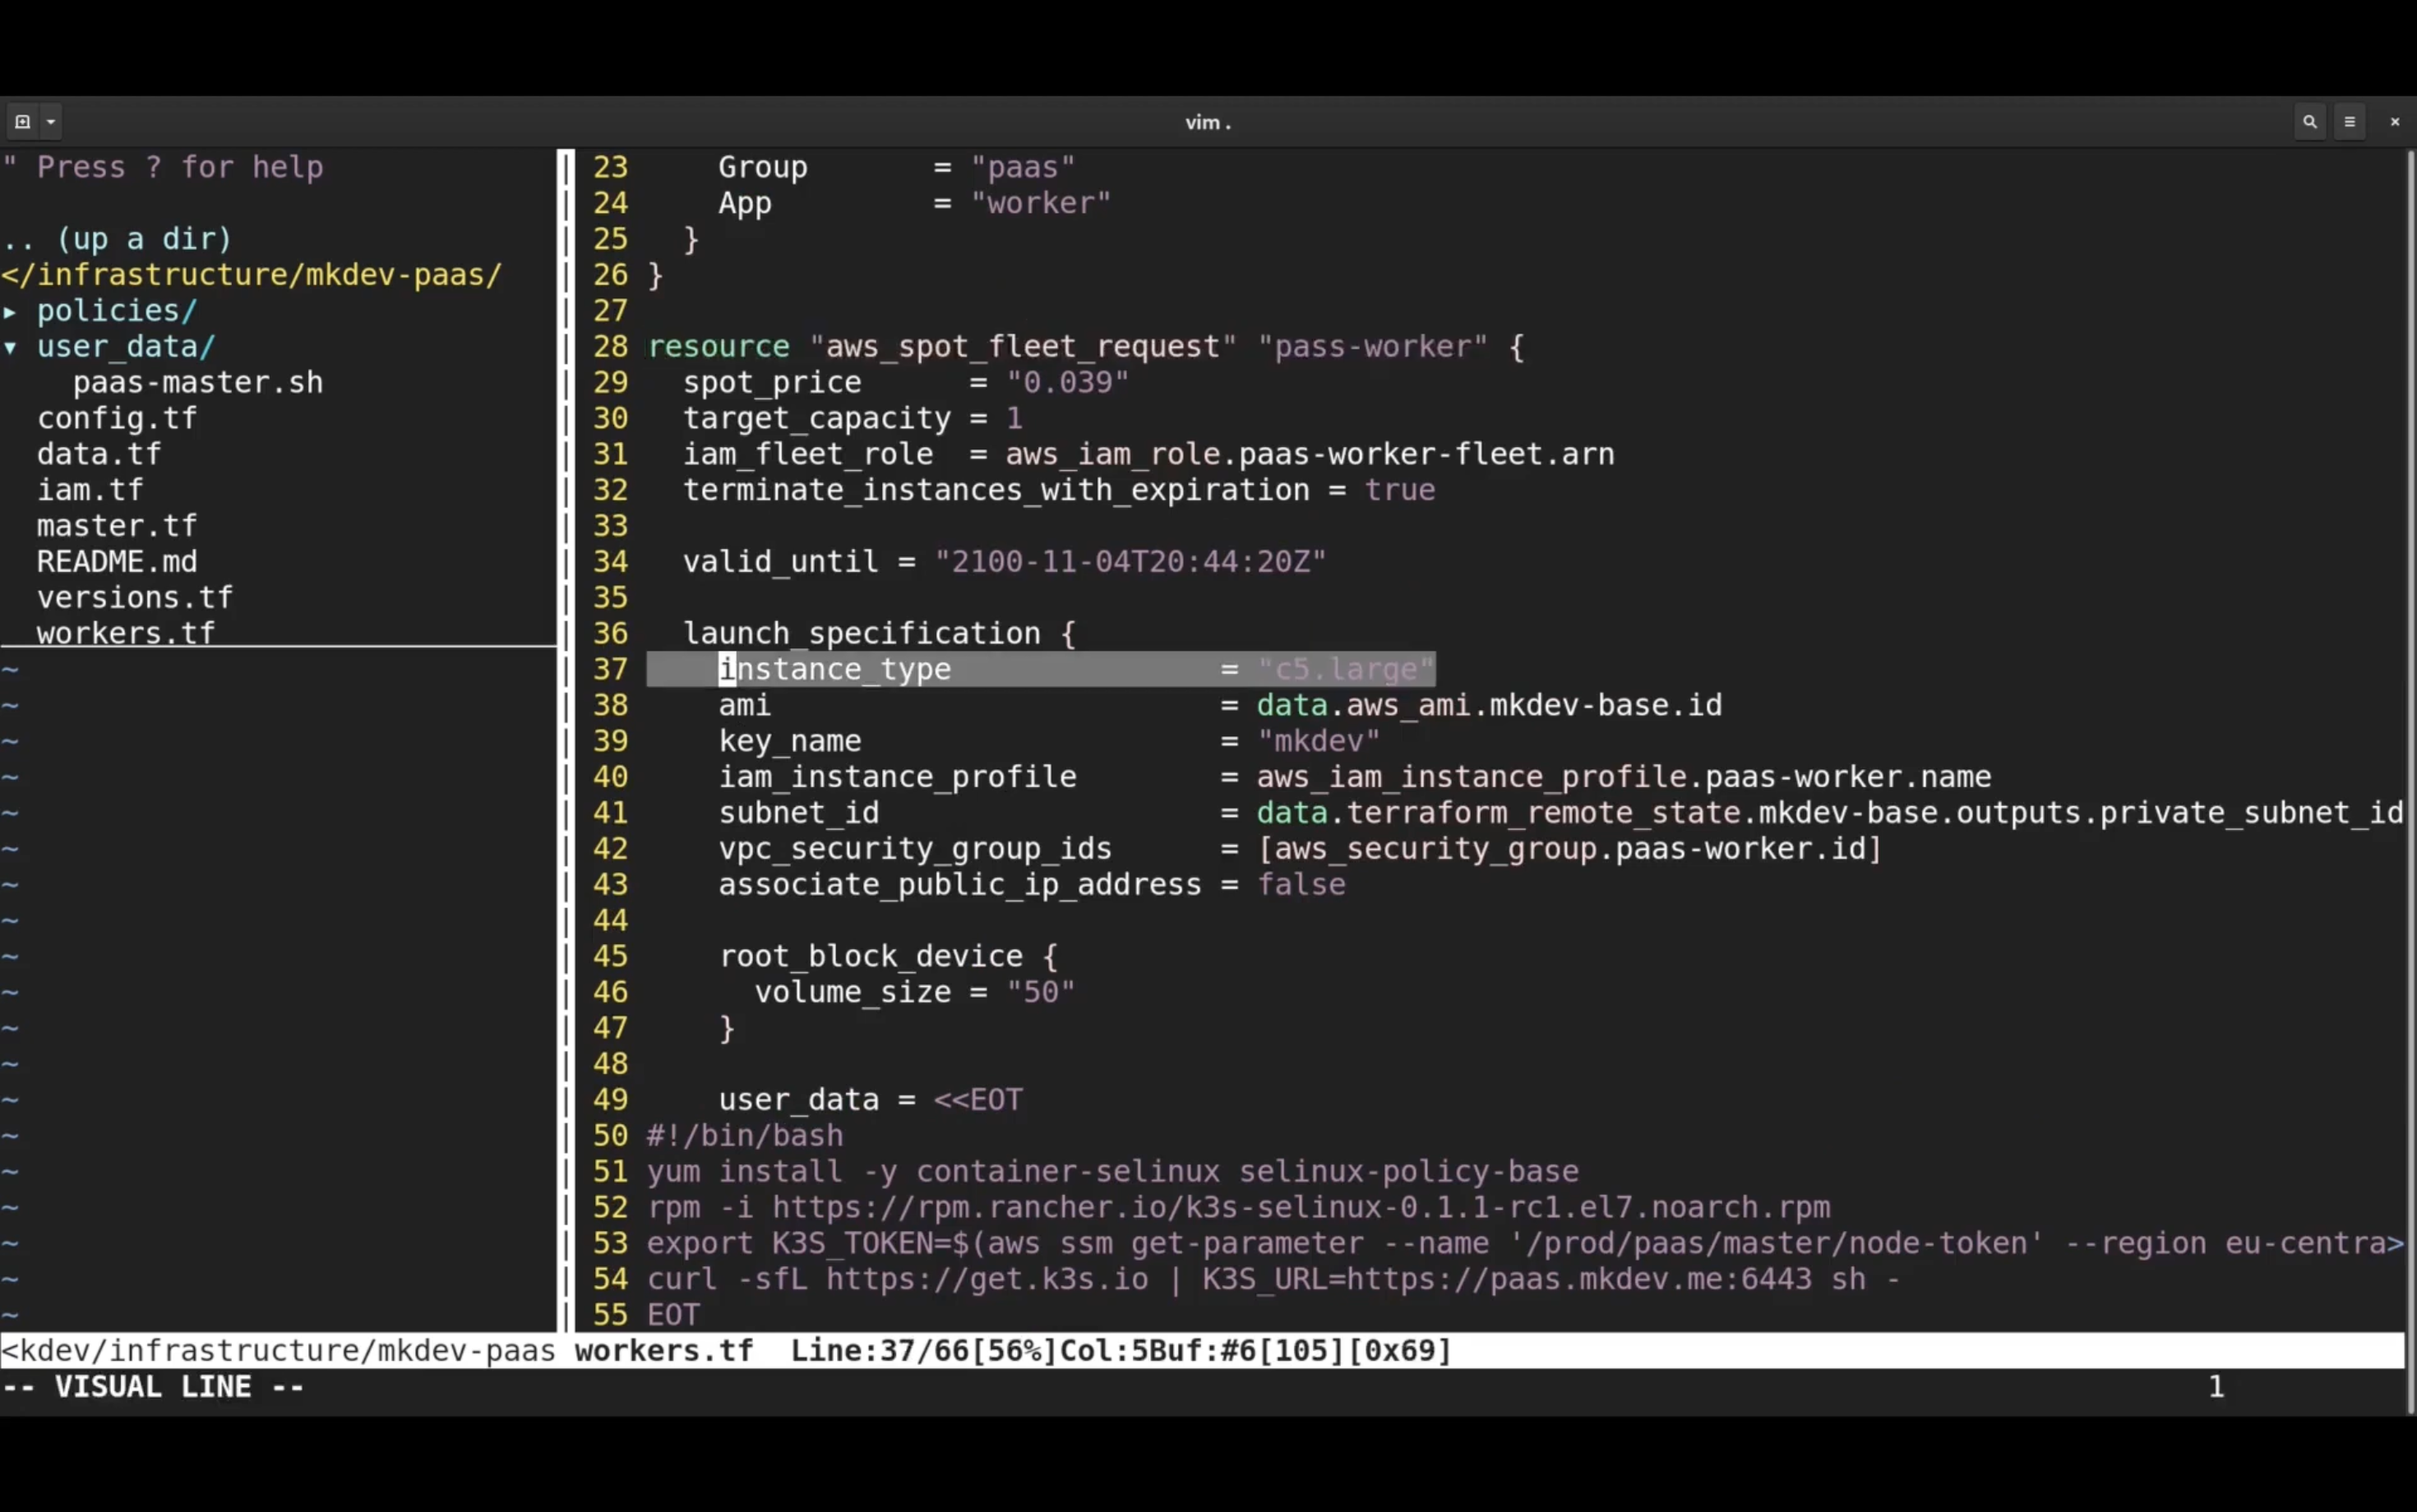2417x1512 pixels.
Task: Select workers.tf in the file tree
Action: coord(126,633)
